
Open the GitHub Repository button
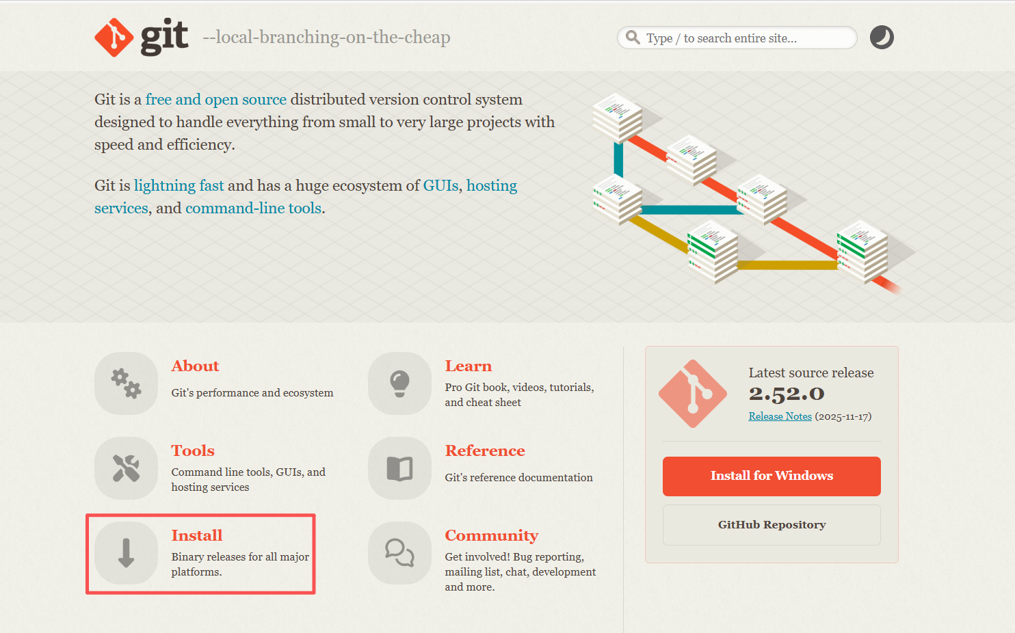(772, 525)
